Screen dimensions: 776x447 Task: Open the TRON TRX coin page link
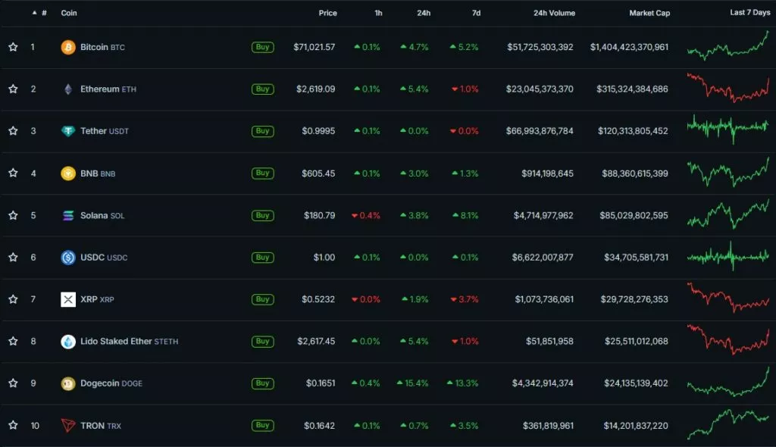101,425
